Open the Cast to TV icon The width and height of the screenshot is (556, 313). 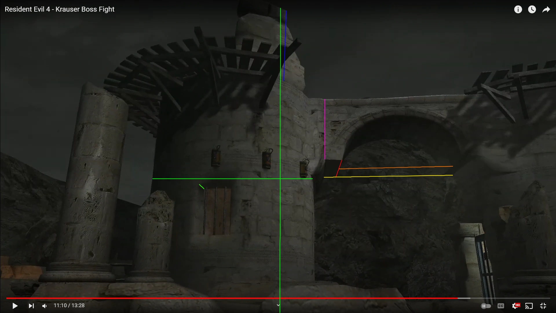[x=529, y=306]
